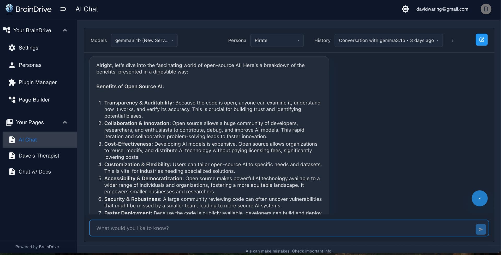Click the message input field
The image size is (501, 255).
point(282,228)
